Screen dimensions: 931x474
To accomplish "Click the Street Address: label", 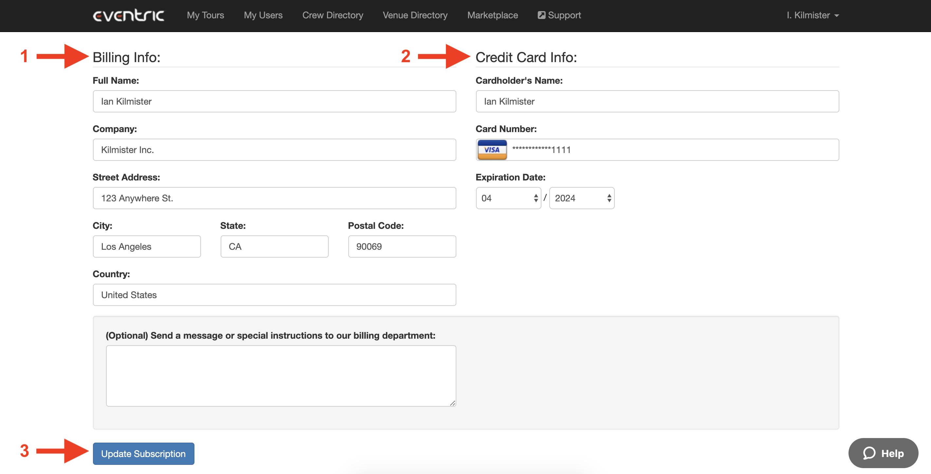I will tap(126, 177).
